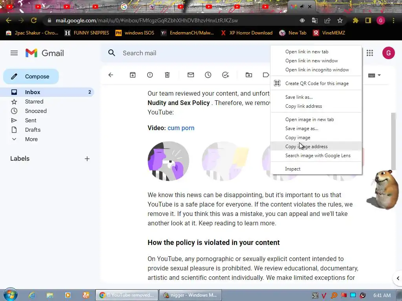402x301 pixels.
Task: Open the Drafts folder
Action: (47, 130)
